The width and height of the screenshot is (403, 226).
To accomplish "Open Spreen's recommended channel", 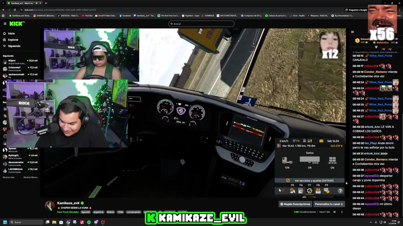I will [x=20, y=150].
